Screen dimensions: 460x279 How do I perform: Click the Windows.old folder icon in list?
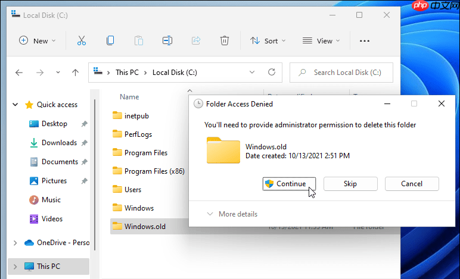[x=117, y=226]
